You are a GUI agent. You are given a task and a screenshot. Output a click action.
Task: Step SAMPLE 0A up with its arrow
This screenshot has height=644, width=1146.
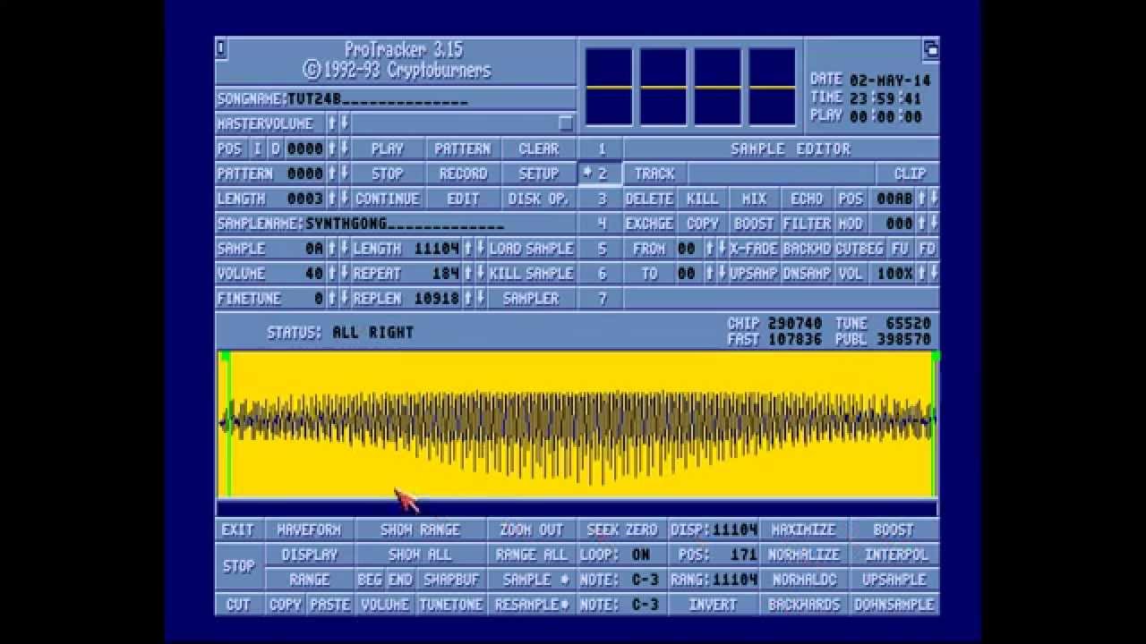(332, 249)
